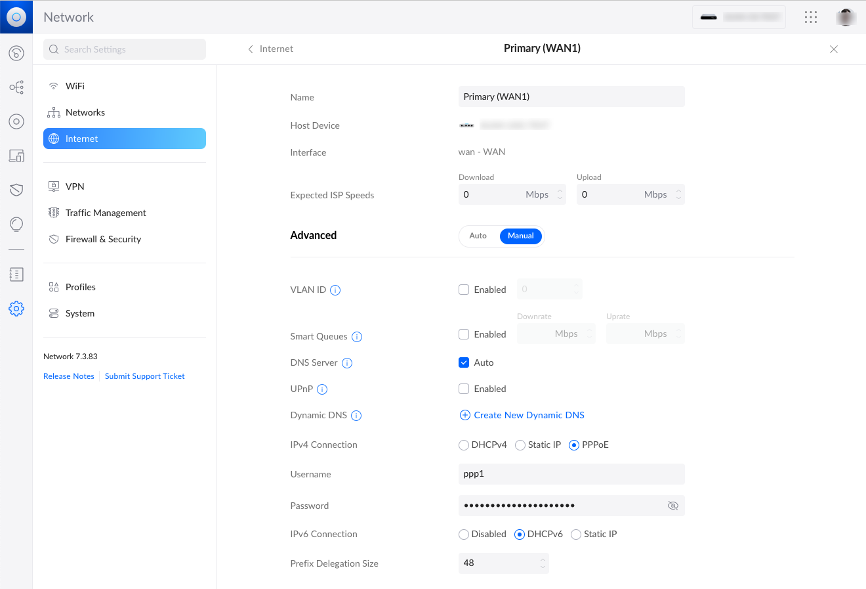
Task: Click the Settings gear icon in left rail
Action: (16, 309)
